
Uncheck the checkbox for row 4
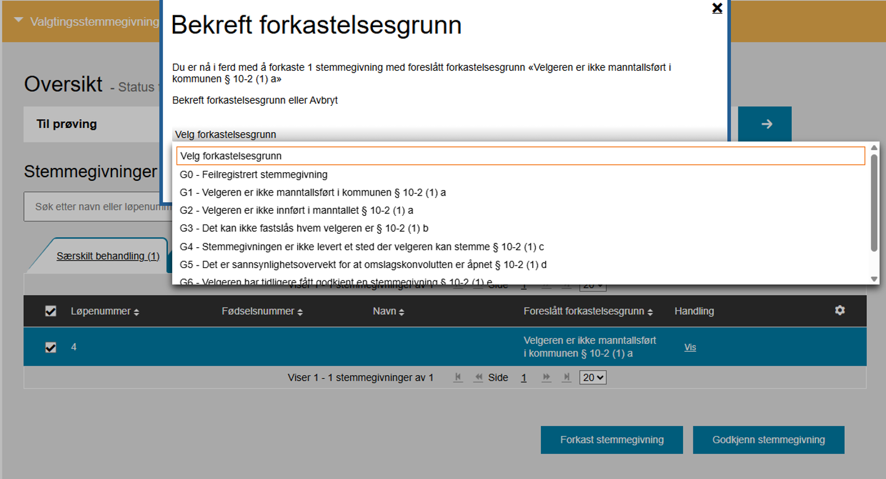[x=50, y=347]
